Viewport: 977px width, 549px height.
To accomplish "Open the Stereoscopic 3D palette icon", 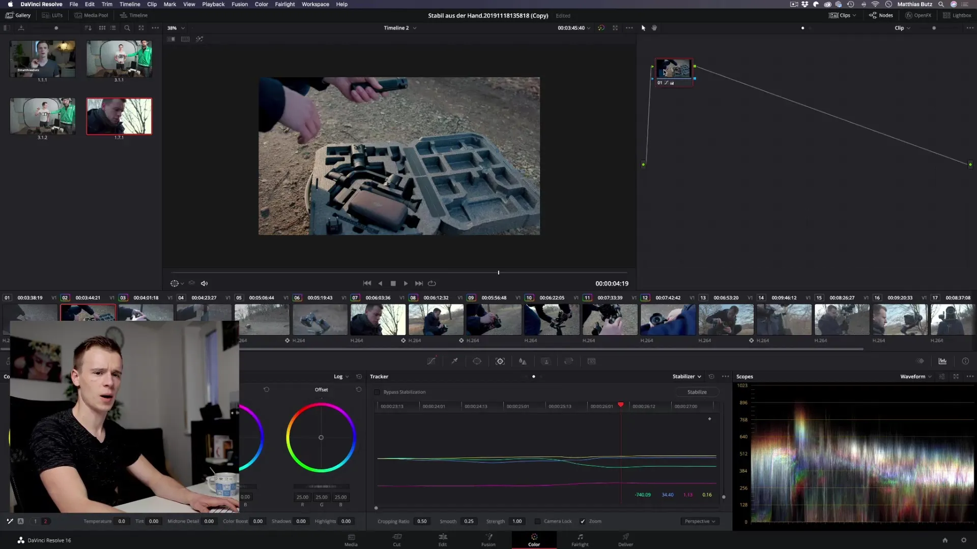I will (591, 361).
